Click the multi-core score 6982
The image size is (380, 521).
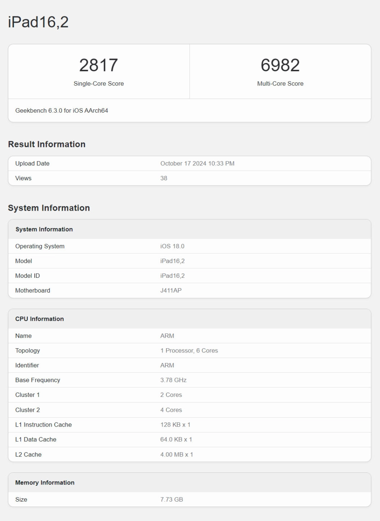click(x=280, y=65)
